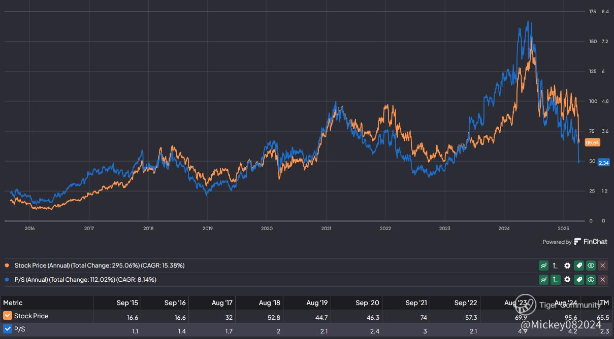Hide the Stock Price series with eye icon
Viewport: 614px width, 339px height.
[x=591, y=265]
